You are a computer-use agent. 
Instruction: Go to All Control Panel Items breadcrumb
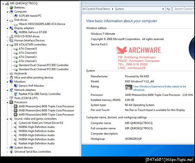(x=96, y=9)
